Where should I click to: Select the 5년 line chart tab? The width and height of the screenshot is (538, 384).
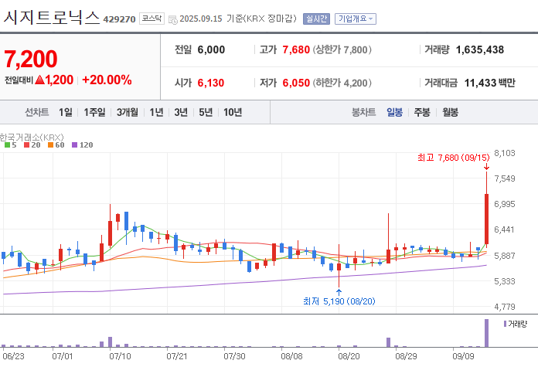click(x=206, y=112)
